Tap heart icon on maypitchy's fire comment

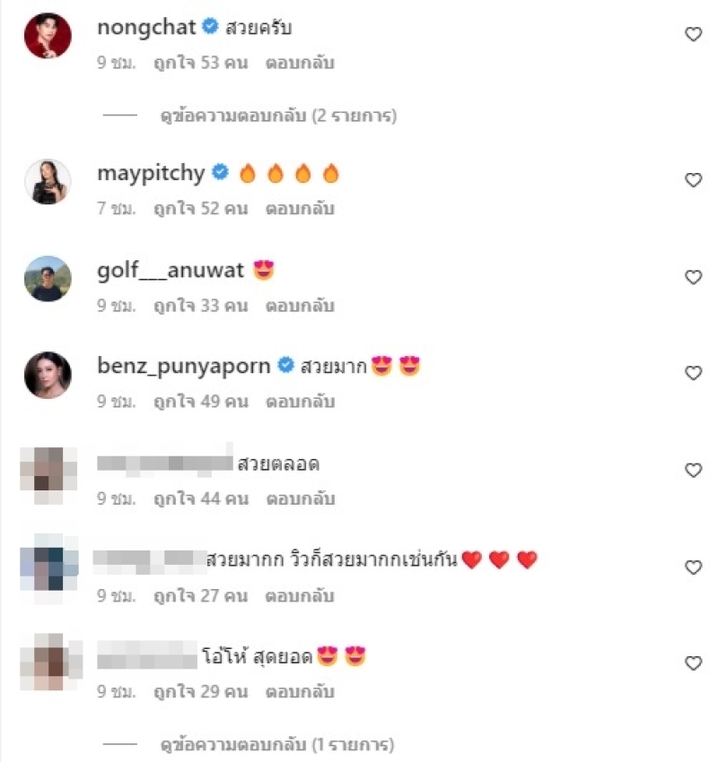pyautogui.click(x=693, y=180)
